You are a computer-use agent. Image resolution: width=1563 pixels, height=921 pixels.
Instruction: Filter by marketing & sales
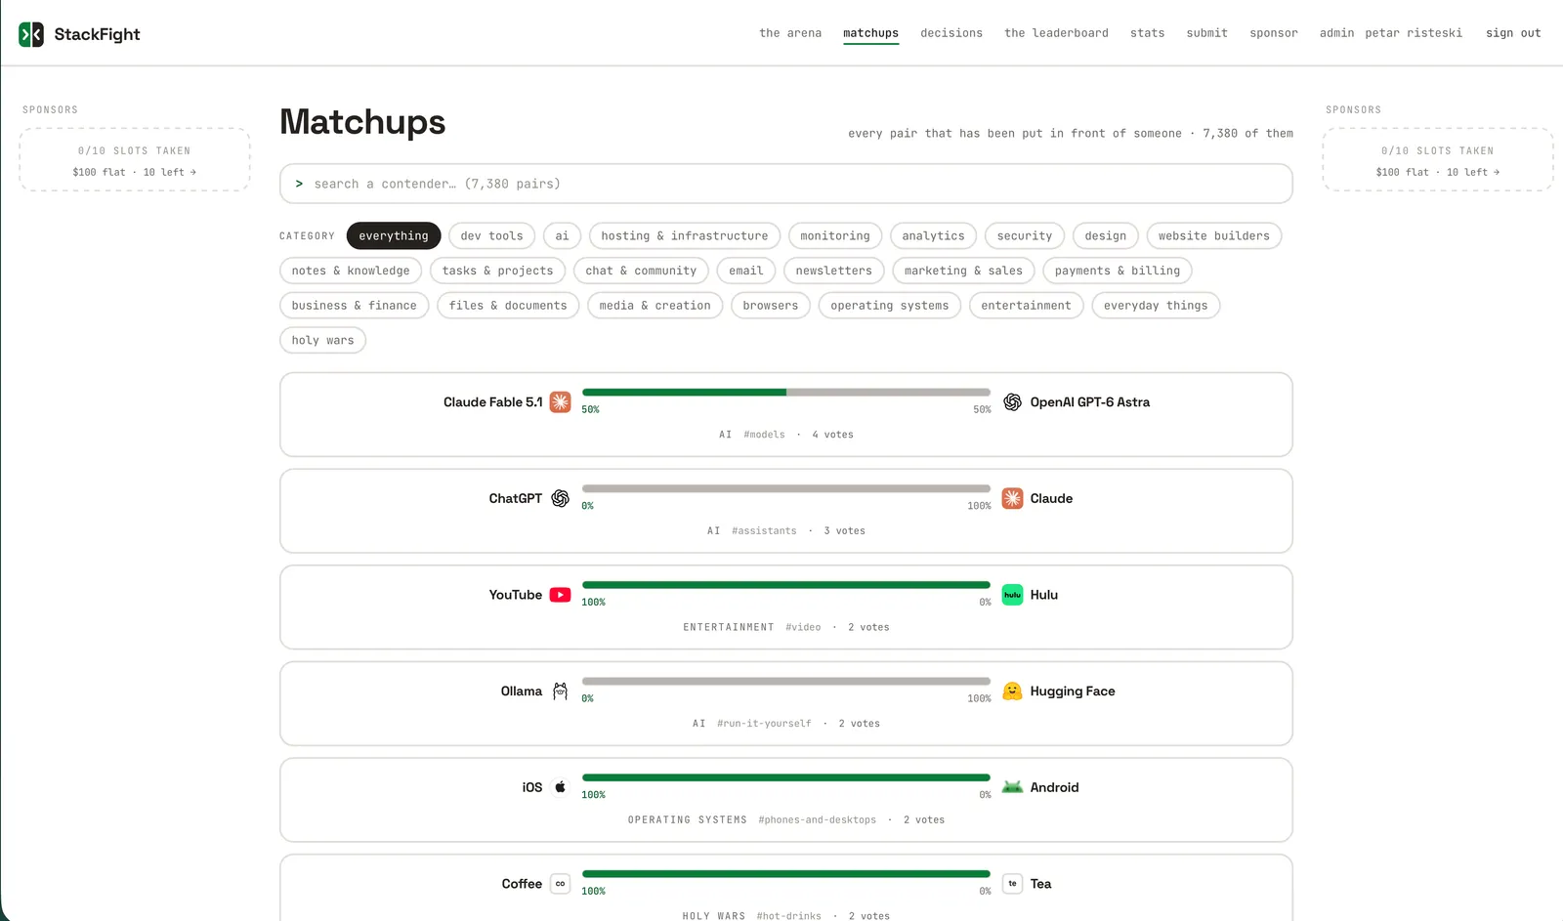coord(963,271)
